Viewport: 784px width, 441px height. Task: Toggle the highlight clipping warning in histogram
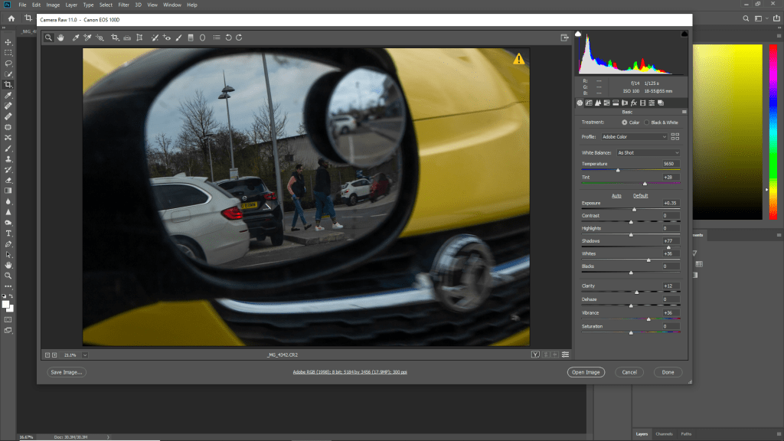[x=684, y=34]
